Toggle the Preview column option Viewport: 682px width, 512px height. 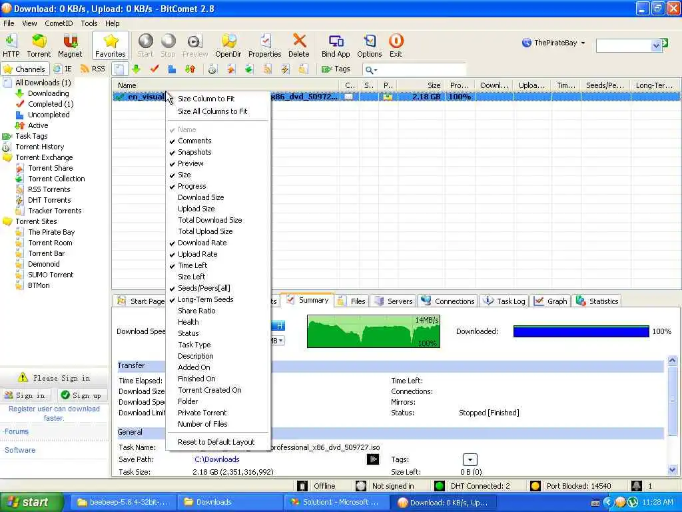point(190,163)
